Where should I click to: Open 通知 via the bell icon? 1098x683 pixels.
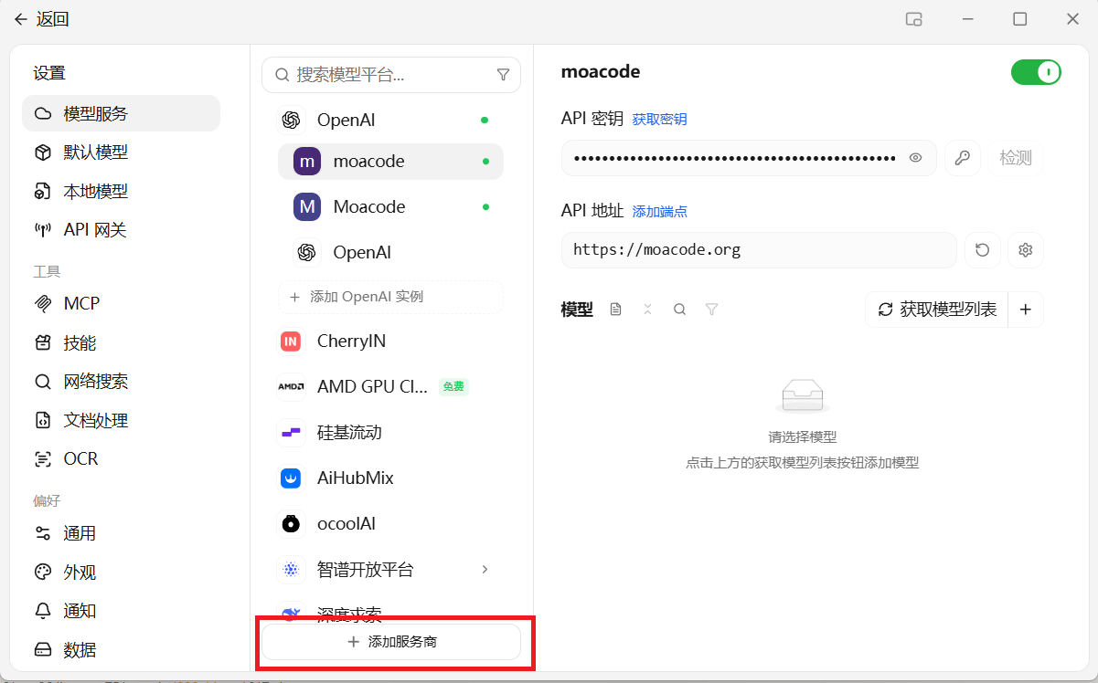click(x=42, y=611)
